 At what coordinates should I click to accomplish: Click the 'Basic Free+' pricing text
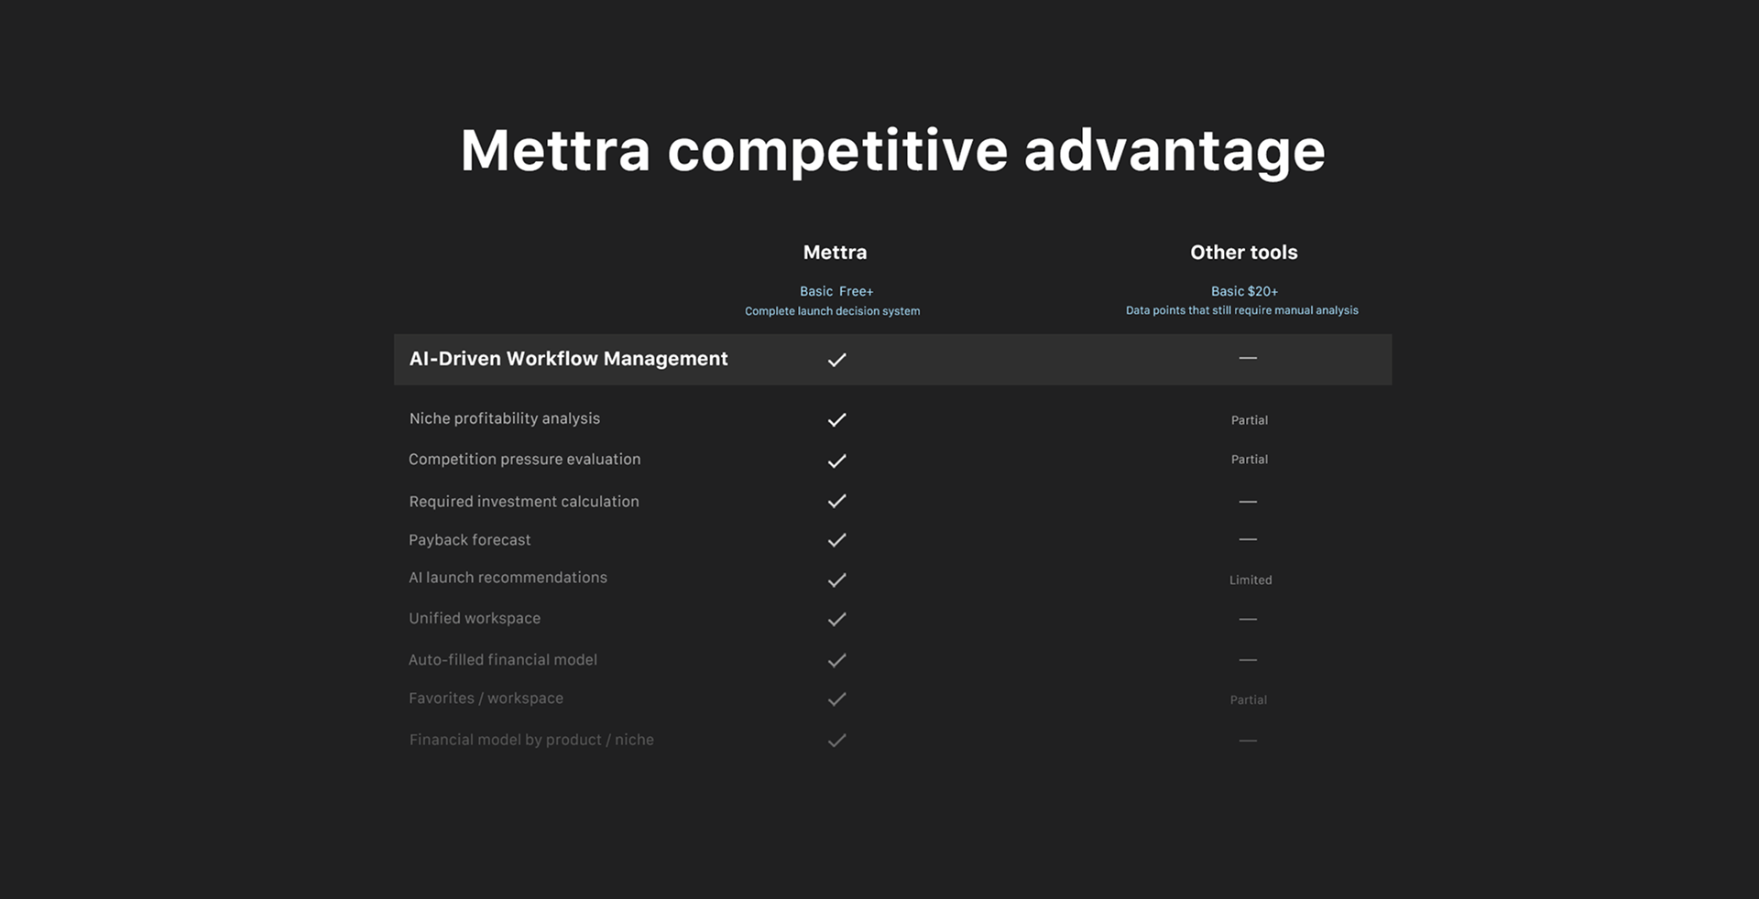pos(836,291)
